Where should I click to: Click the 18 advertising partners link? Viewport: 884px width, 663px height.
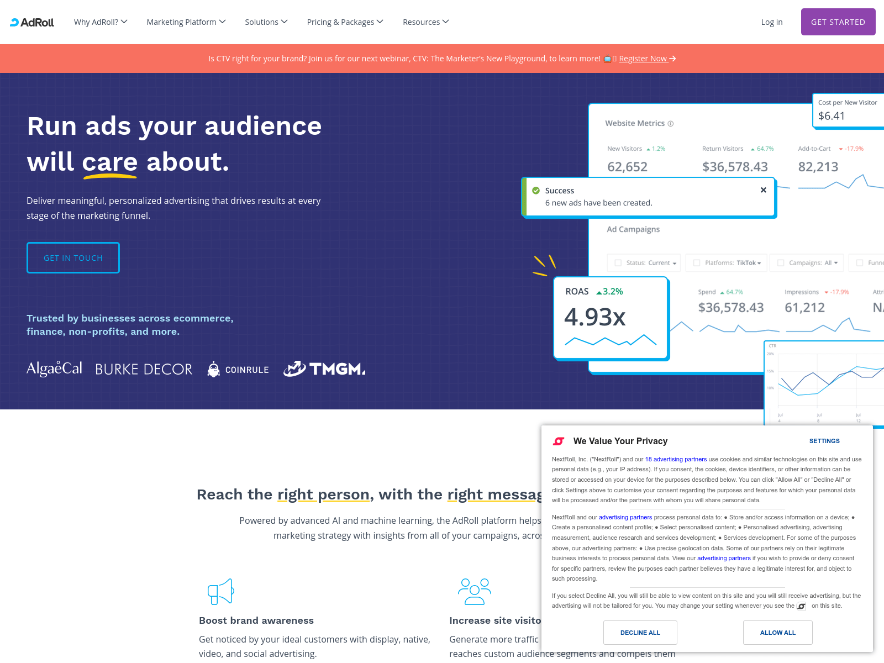676,459
